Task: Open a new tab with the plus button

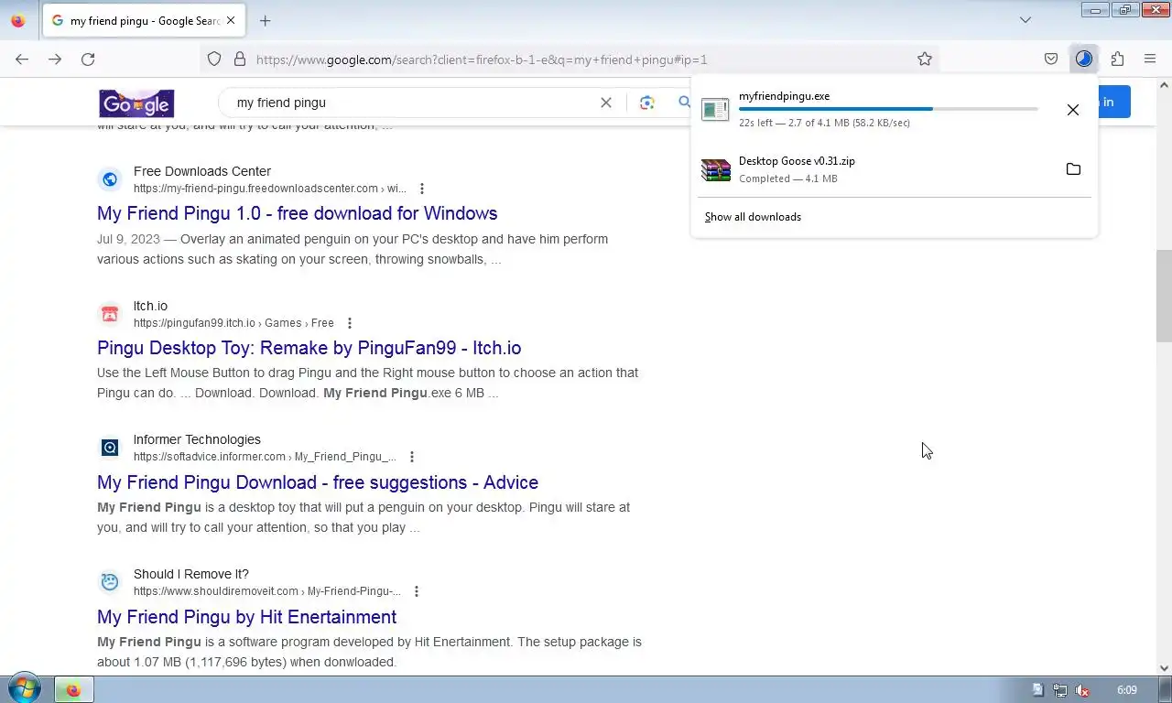Action: click(x=266, y=20)
